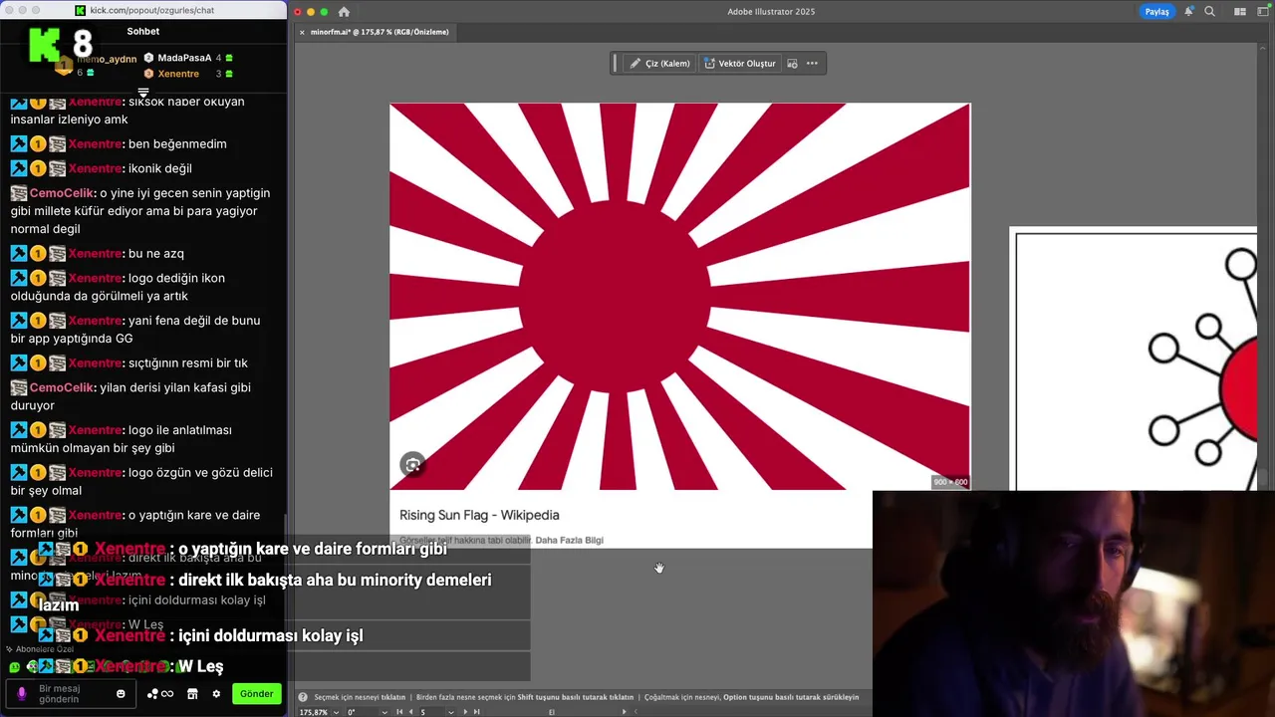Open the artboard number dropdown
The image size is (1275, 717).
click(451, 712)
